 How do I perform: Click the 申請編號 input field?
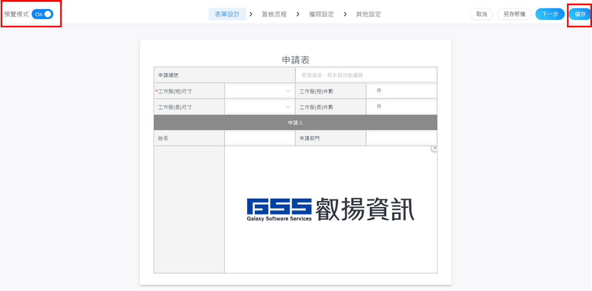366,75
